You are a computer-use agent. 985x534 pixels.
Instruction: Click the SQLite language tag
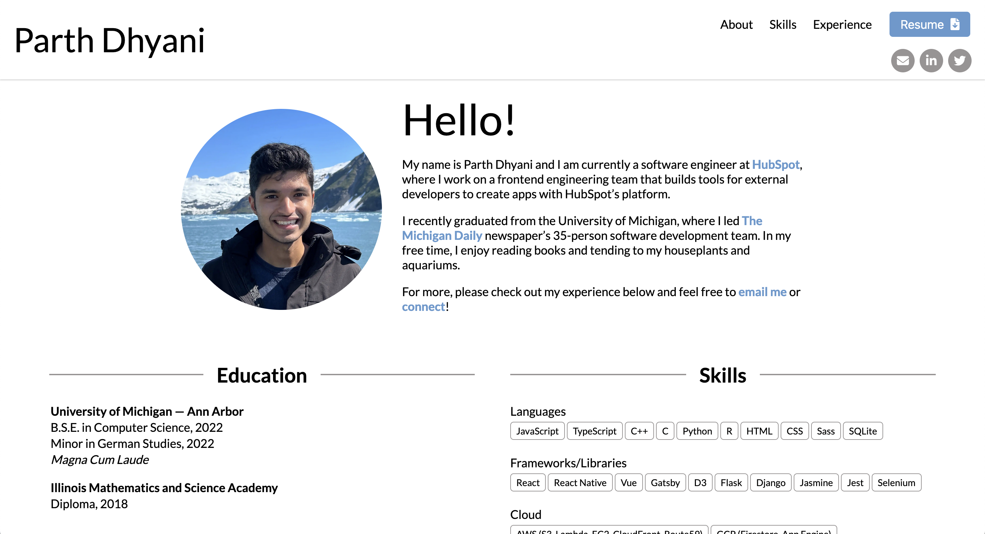coord(862,431)
